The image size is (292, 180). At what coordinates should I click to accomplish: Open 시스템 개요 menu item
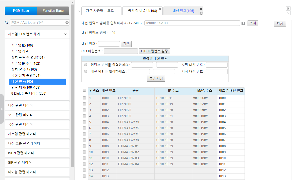tap(20, 51)
